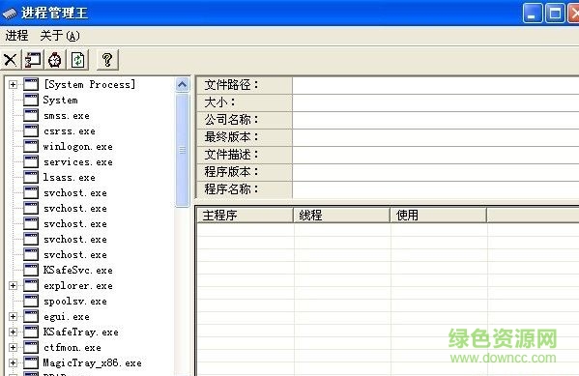Viewport: 579px width, 376px height.
Task: Click the process tree scrollbar thumb
Action: 182,151
